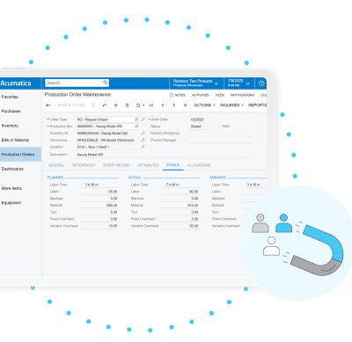Click the search magnifier icon
This screenshot has width=352, height=342.
(x=106, y=83)
